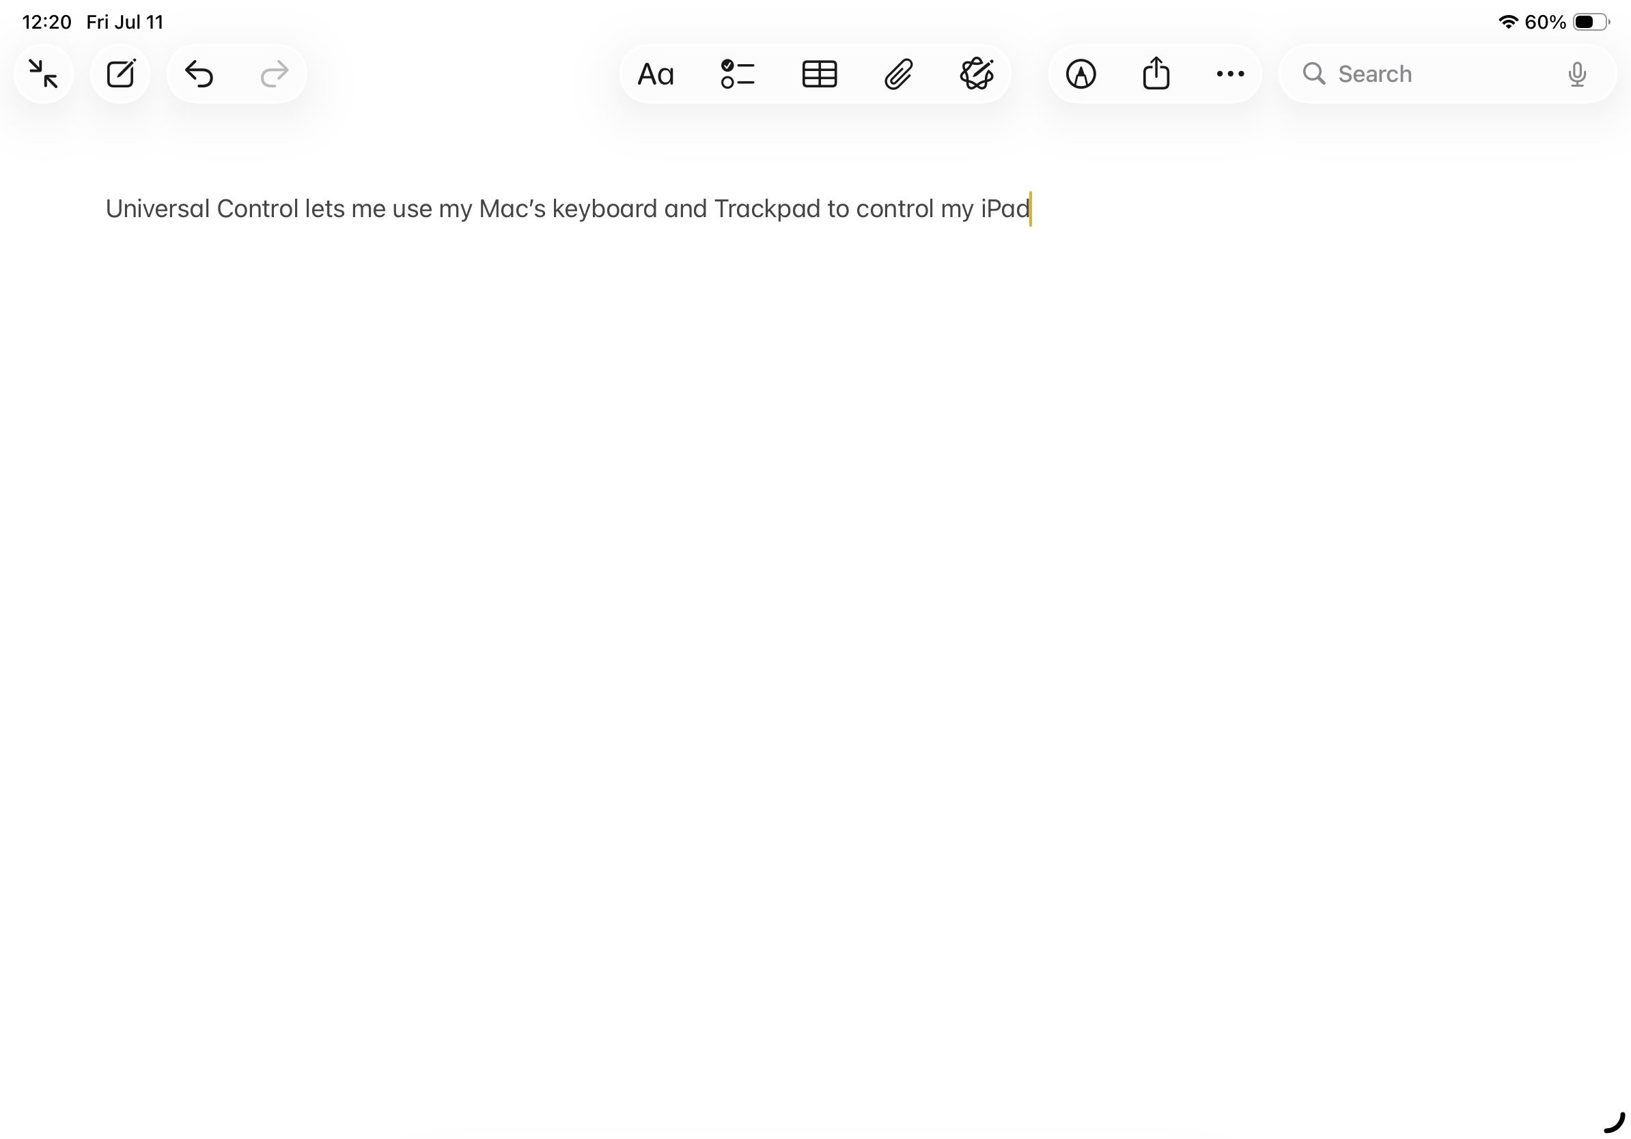This screenshot has width=1631, height=1139.
Task: Tap the battery indicator in status bar
Action: (x=1591, y=22)
